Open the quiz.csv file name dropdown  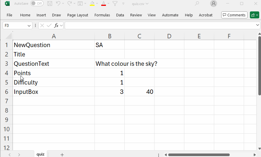[140, 4]
